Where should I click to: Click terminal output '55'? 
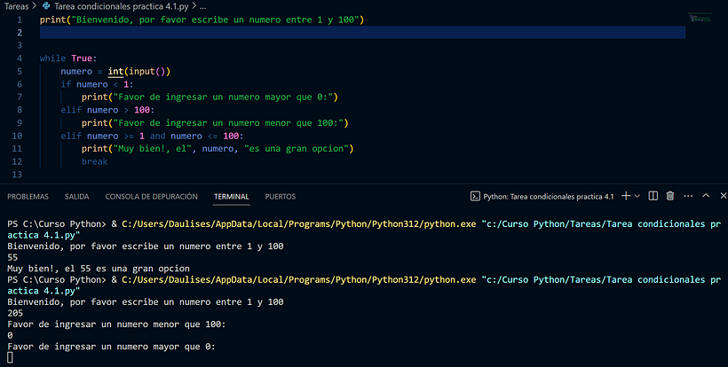point(12,258)
